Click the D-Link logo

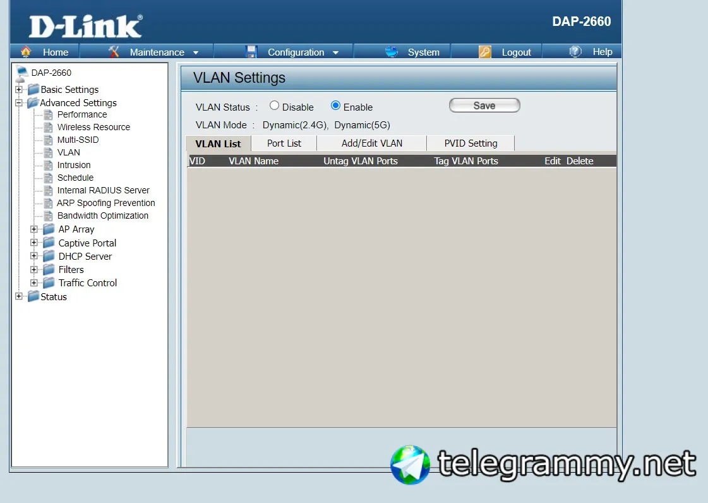pyautogui.click(x=86, y=26)
